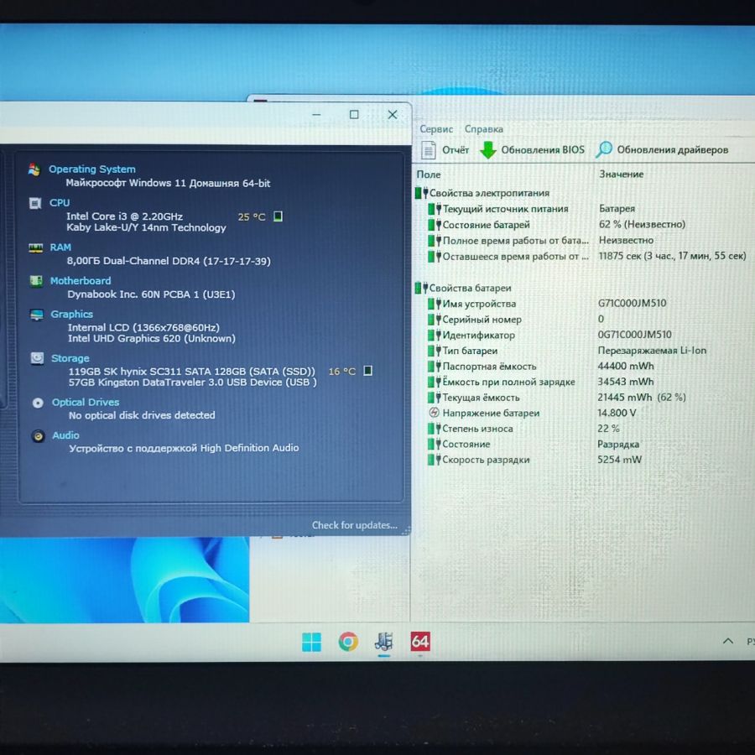
Task: Click the voltage icon beside Напряжение батареи
Action: [x=434, y=413]
